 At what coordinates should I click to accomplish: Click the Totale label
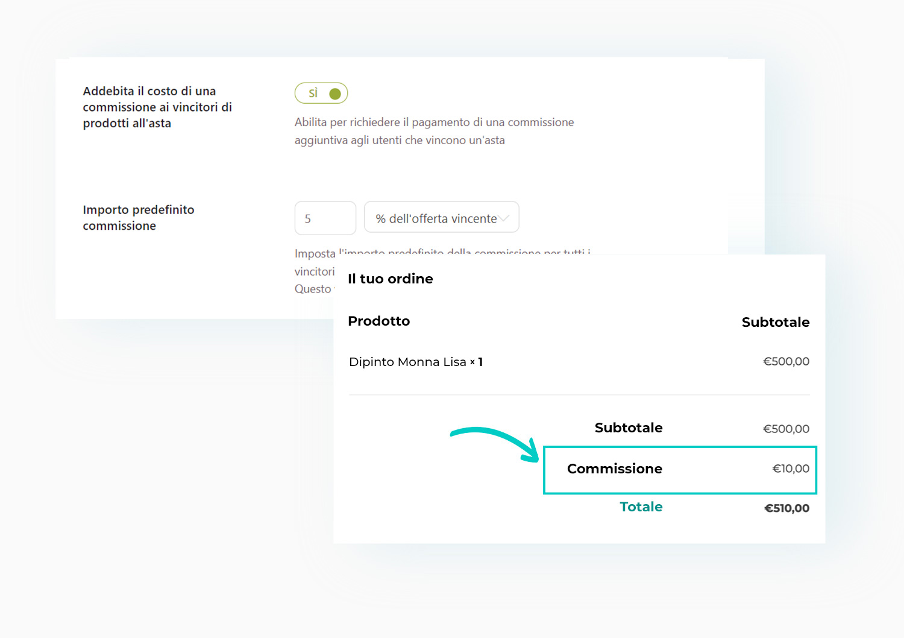(641, 507)
